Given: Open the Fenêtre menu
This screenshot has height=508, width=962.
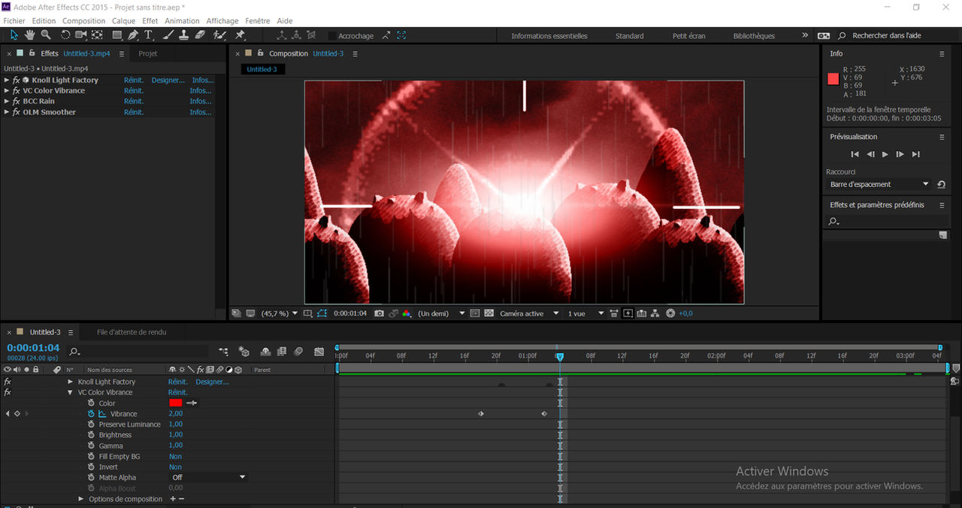Looking at the screenshot, I should (x=257, y=21).
